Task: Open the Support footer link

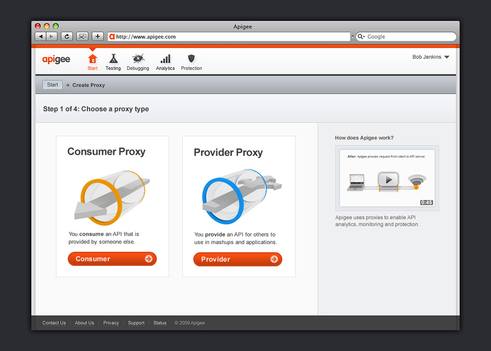Action: (136, 323)
